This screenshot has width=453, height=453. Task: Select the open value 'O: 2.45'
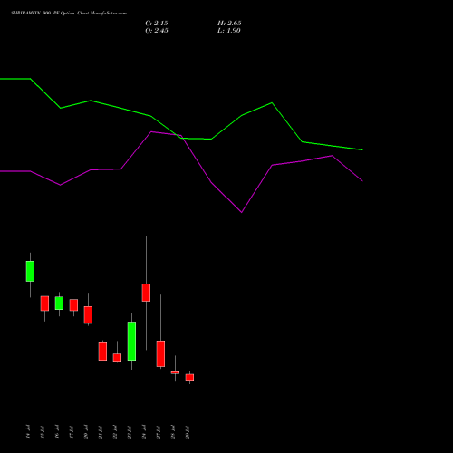157,31
